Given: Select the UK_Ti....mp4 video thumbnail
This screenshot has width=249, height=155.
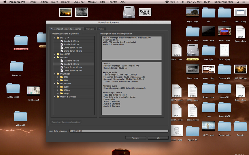Looking at the screenshot, I should (x=208, y=126).
